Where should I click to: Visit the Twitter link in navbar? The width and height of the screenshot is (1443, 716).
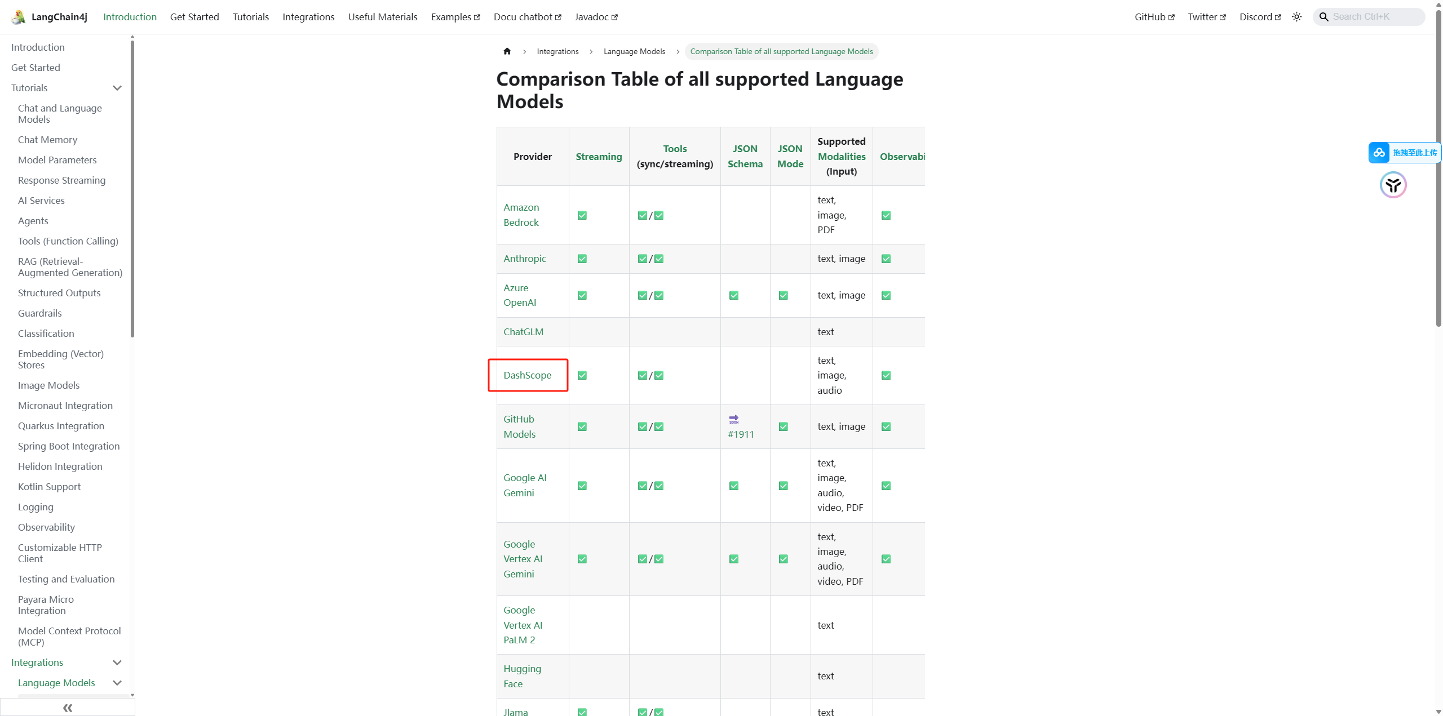click(x=1207, y=17)
